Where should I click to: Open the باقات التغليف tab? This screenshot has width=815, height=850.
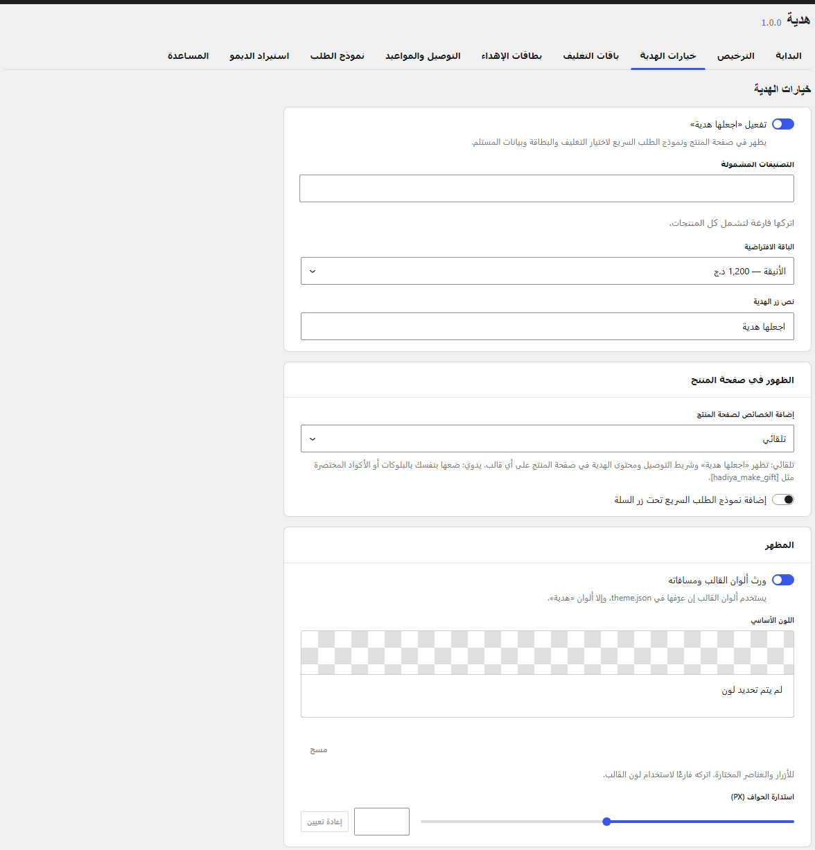coord(590,55)
